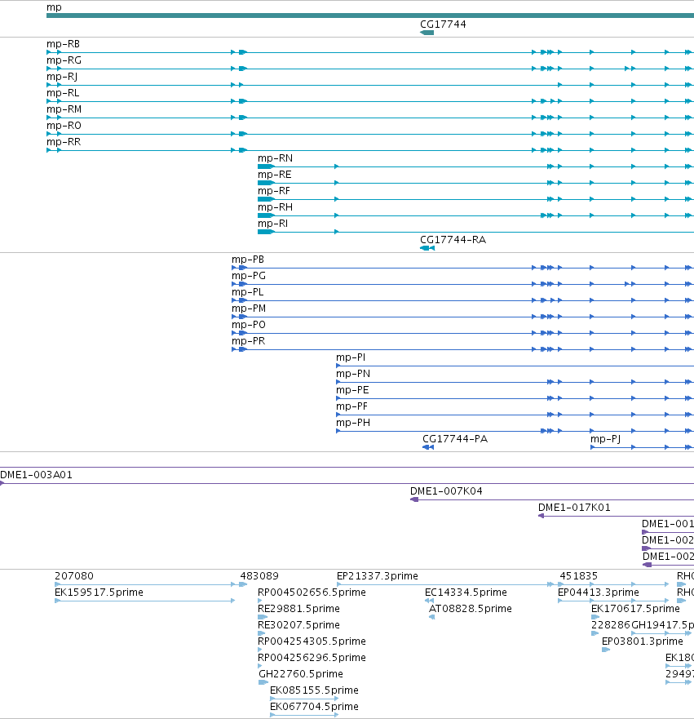Click the 'CG17744-RA' transcript label
694x719 pixels.
[453, 240]
